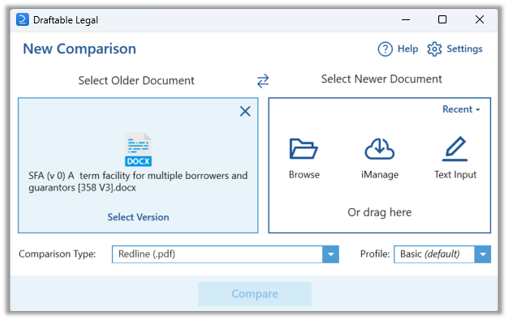Click the Select Newer Document heading
The width and height of the screenshot is (508, 320).
[381, 79]
